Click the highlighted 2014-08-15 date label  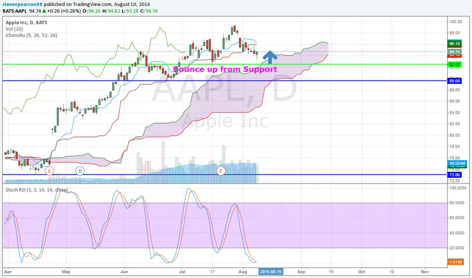coord(270,272)
